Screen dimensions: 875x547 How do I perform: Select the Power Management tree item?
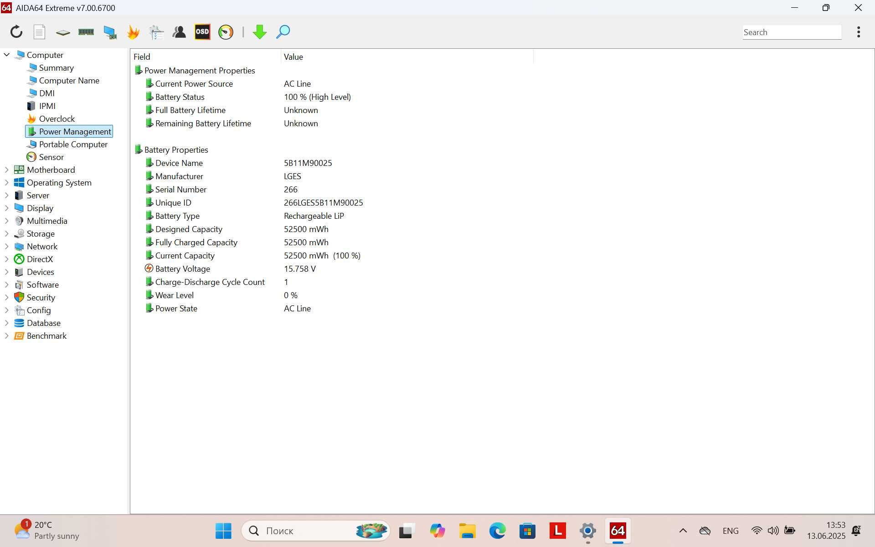pyautogui.click(x=69, y=131)
